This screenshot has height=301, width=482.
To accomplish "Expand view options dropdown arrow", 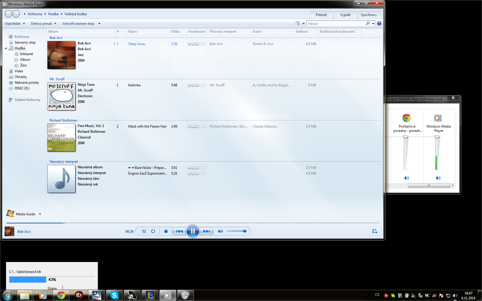I will [304, 24].
